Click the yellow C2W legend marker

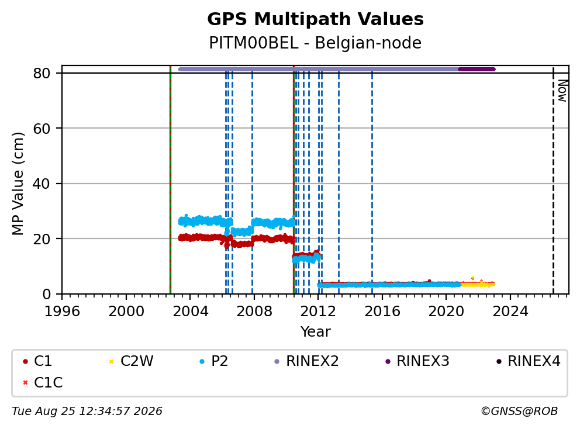(111, 361)
